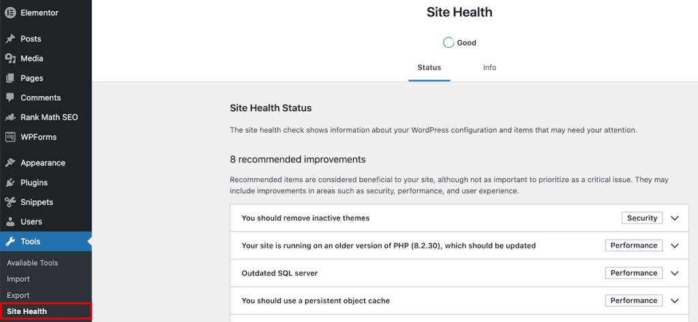Click Performance badge on object cache row
The height and width of the screenshot is (322, 698).
coord(633,301)
